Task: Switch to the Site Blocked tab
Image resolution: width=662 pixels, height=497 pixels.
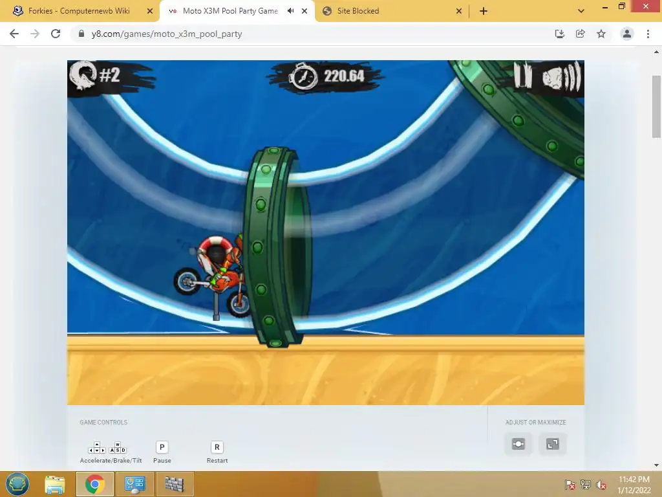Action: coord(358,11)
